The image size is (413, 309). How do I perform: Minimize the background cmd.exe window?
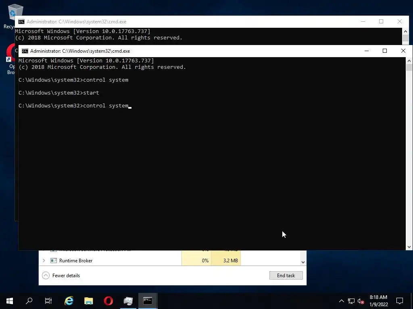click(x=363, y=22)
